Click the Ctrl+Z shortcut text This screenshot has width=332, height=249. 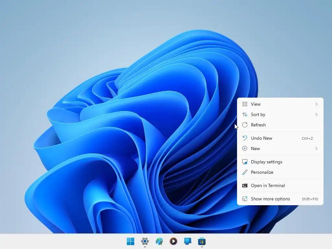[x=307, y=138]
